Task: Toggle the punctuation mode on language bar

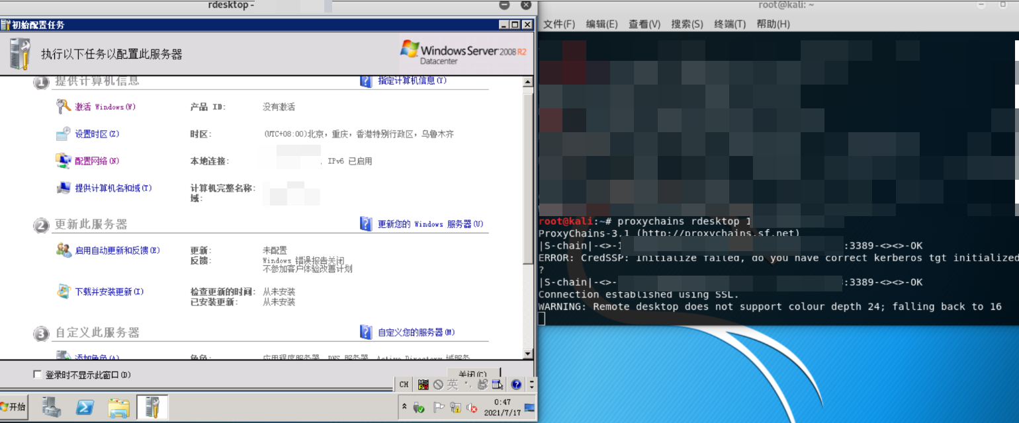Action: coord(467,384)
